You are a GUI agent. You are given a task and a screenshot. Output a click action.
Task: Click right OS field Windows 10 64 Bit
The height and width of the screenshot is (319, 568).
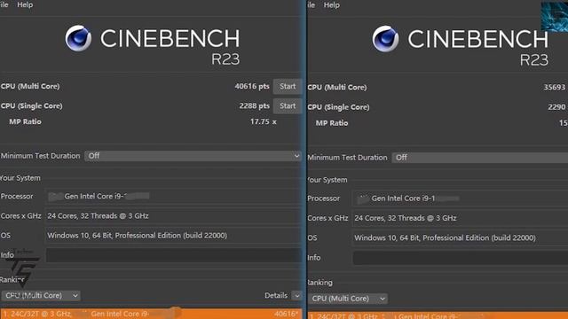point(461,238)
